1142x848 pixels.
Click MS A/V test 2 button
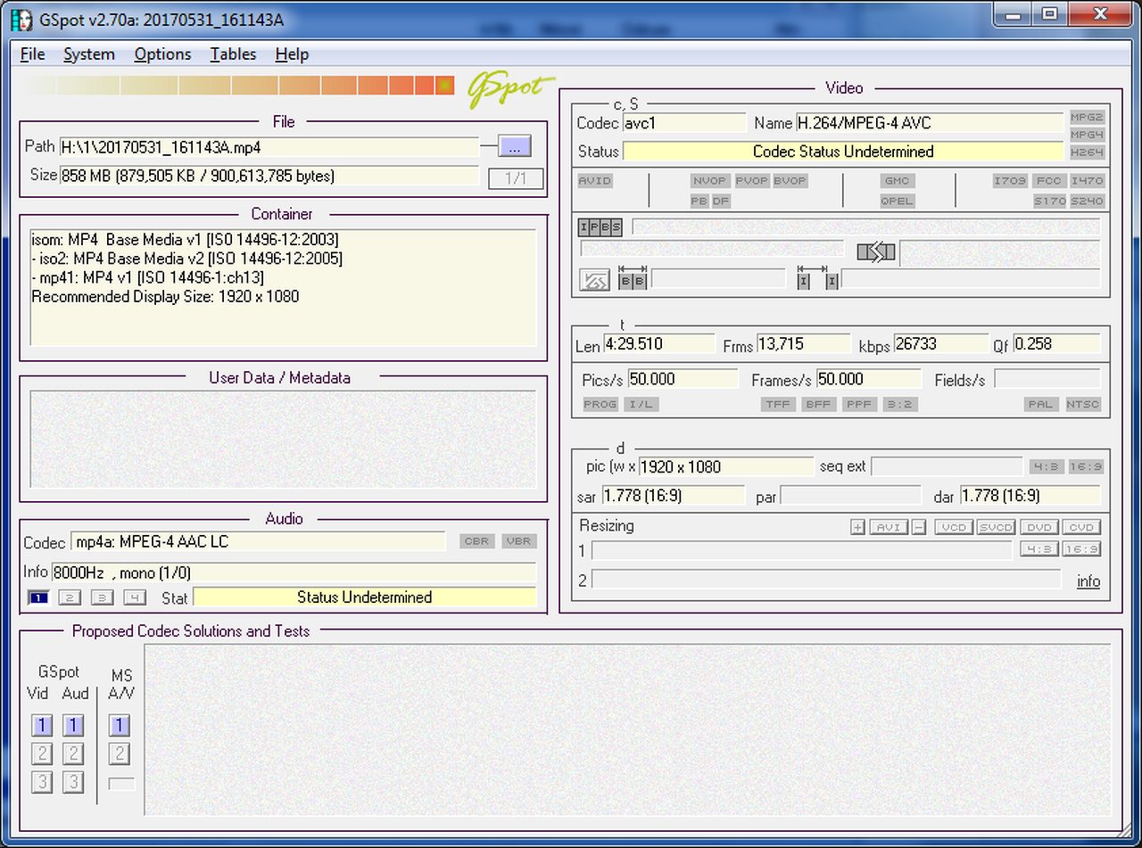pyautogui.click(x=120, y=753)
